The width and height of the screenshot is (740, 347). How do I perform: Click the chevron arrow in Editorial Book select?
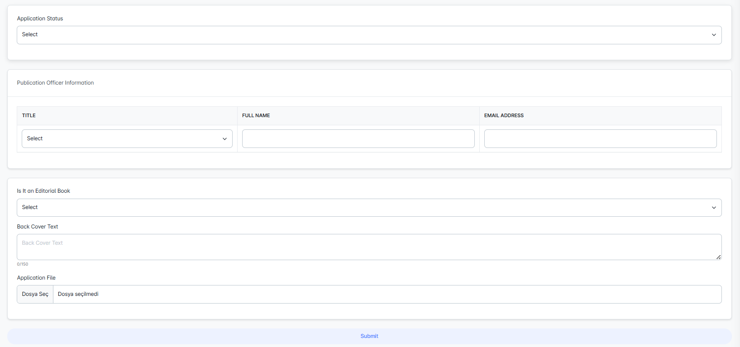click(x=714, y=208)
